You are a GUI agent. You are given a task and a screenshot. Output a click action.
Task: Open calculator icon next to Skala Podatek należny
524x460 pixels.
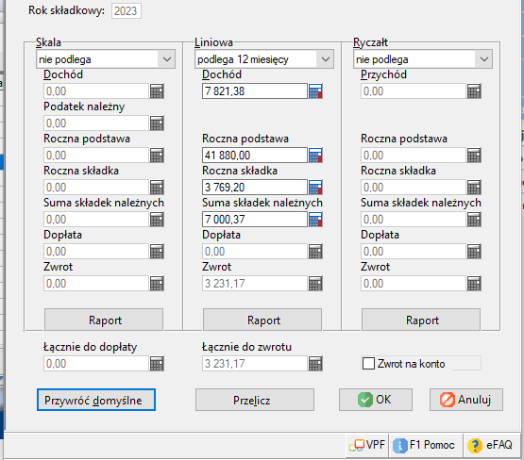157,123
